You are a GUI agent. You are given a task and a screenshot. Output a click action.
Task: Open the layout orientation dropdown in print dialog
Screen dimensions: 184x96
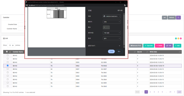[x=112, y=33]
